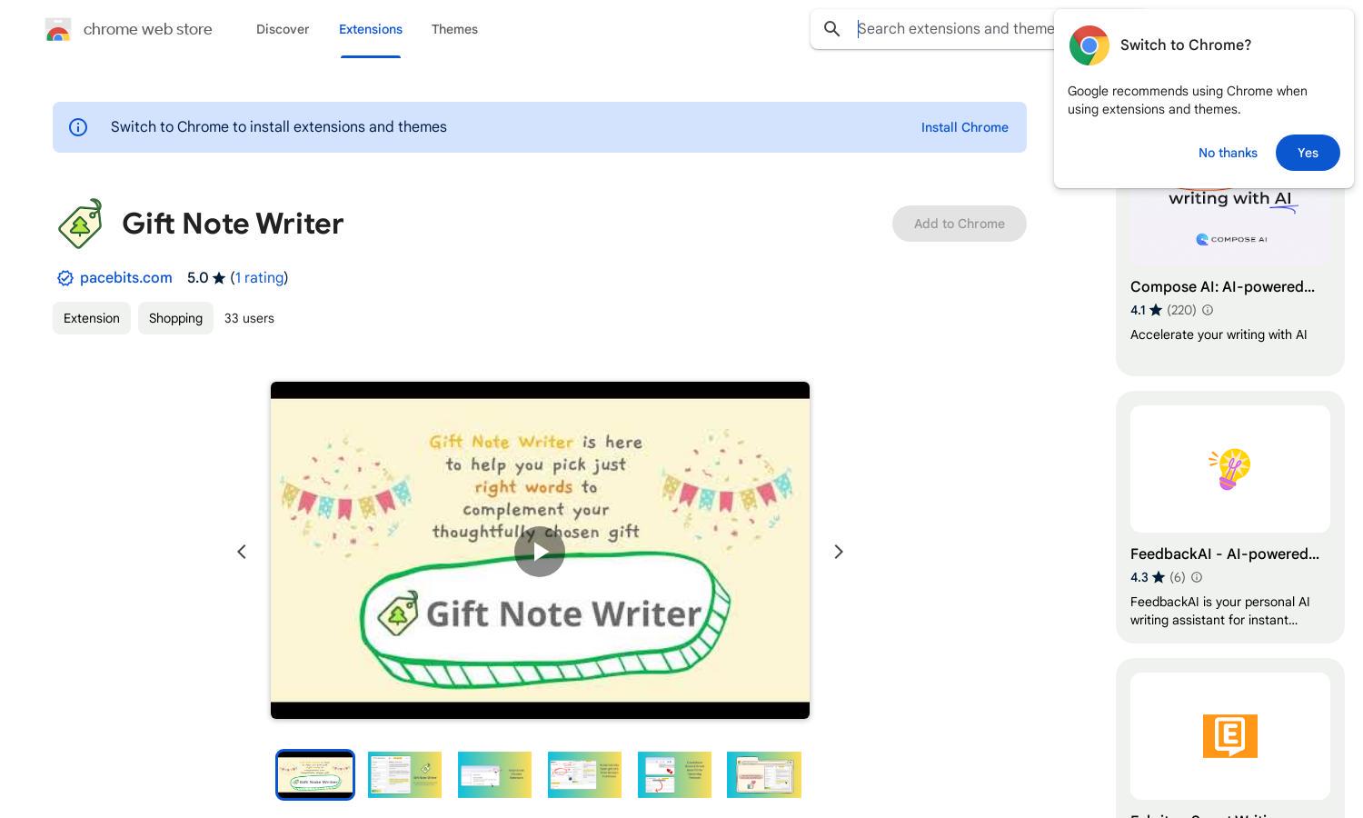Click info icon next to FeedbackAI rating
The image size is (1363, 818).
coord(1197,577)
